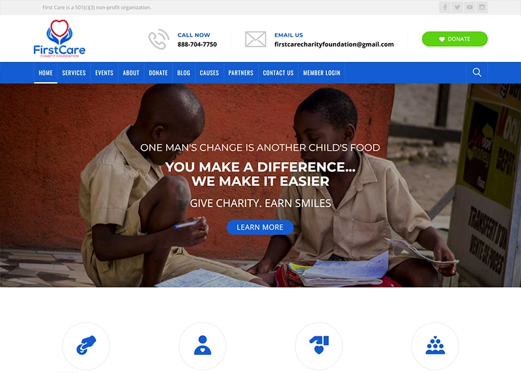Select the person with heart circle icon

[203, 346]
